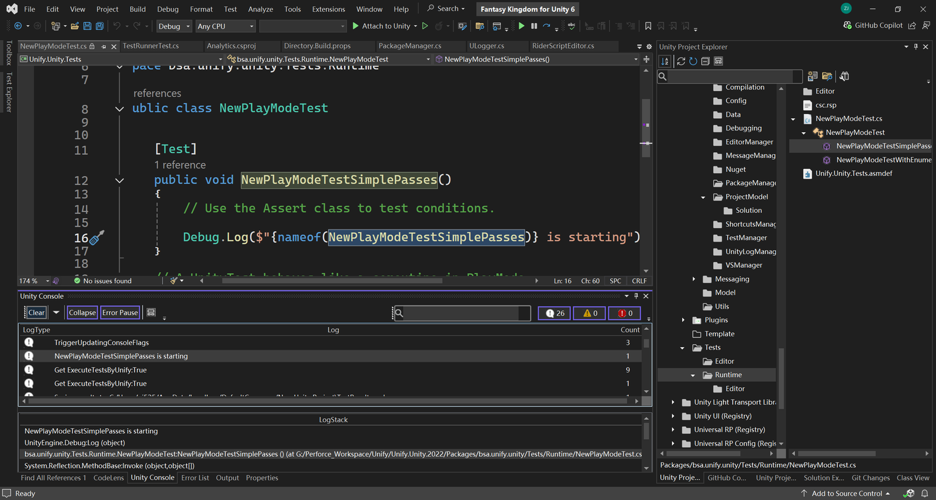Open the Debug configuration dropdown
Screen dimensions: 936x500
coord(174,26)
